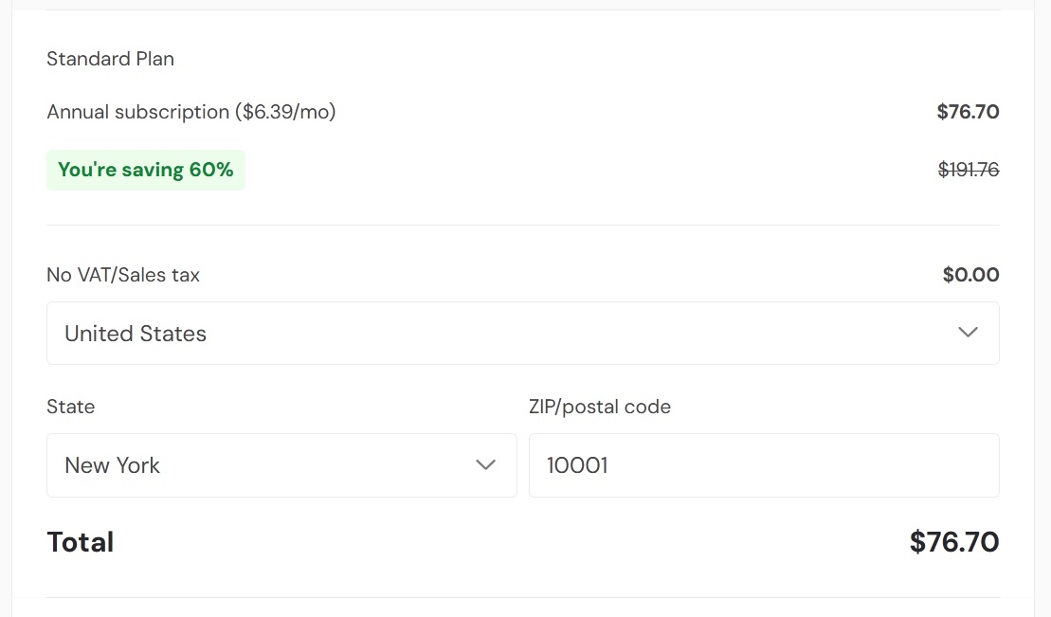Click the chevron arrow in the country selector
Image resolution: width=1051 pixels, height=617 pixels.
[x=968, y=333]
